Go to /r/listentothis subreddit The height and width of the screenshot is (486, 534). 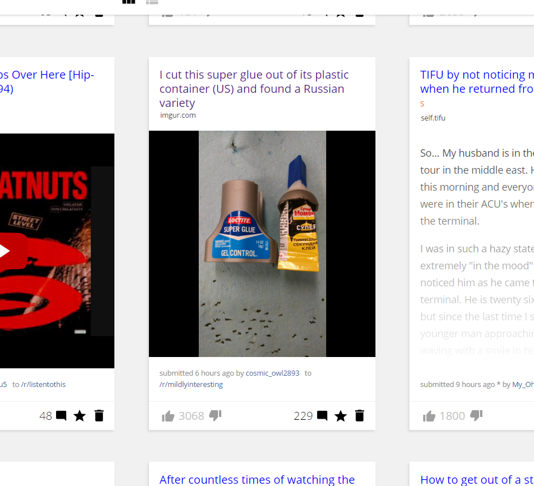pyautogui.click(x=43, y=384)
